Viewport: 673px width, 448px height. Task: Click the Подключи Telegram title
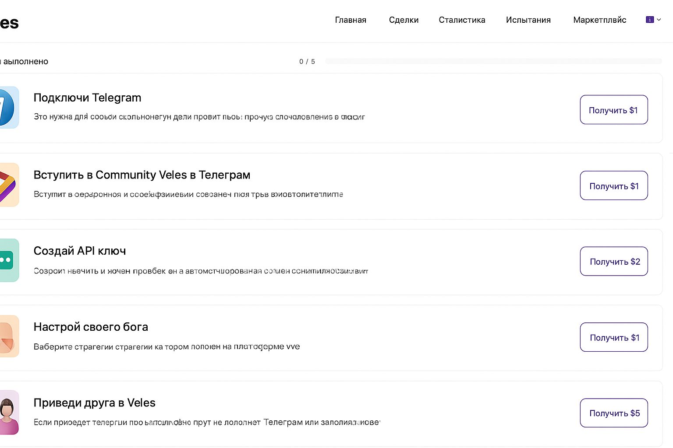(87, 98)
